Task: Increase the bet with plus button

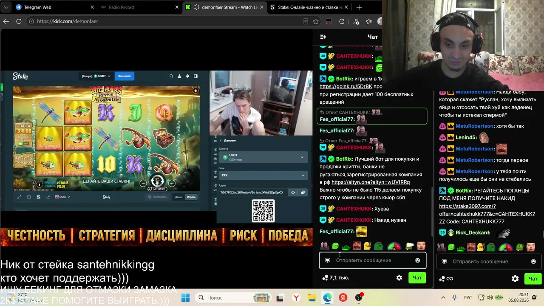Action: click(x=172, y=183)
